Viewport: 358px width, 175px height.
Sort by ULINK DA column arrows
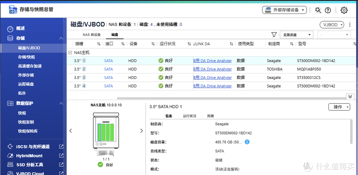231,44
